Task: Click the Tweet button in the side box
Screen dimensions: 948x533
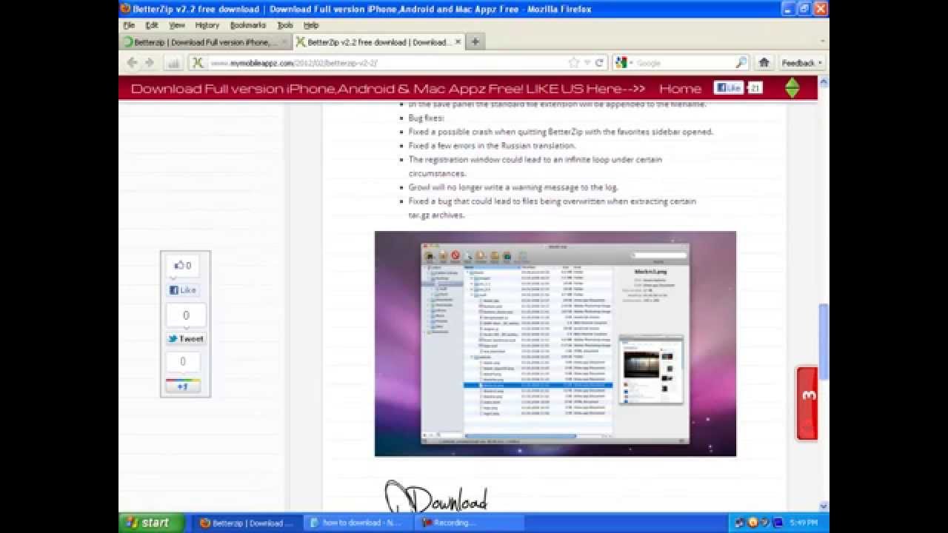Action: coord(185,338)
